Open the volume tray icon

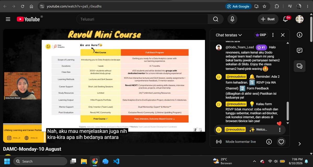point(276,162)
